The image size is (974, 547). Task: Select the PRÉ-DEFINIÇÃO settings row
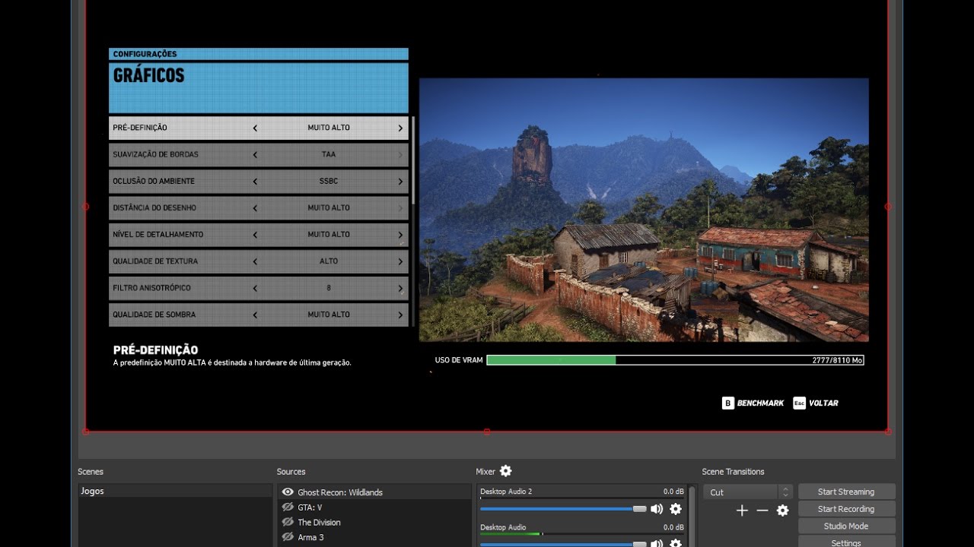tap(259, 128)
